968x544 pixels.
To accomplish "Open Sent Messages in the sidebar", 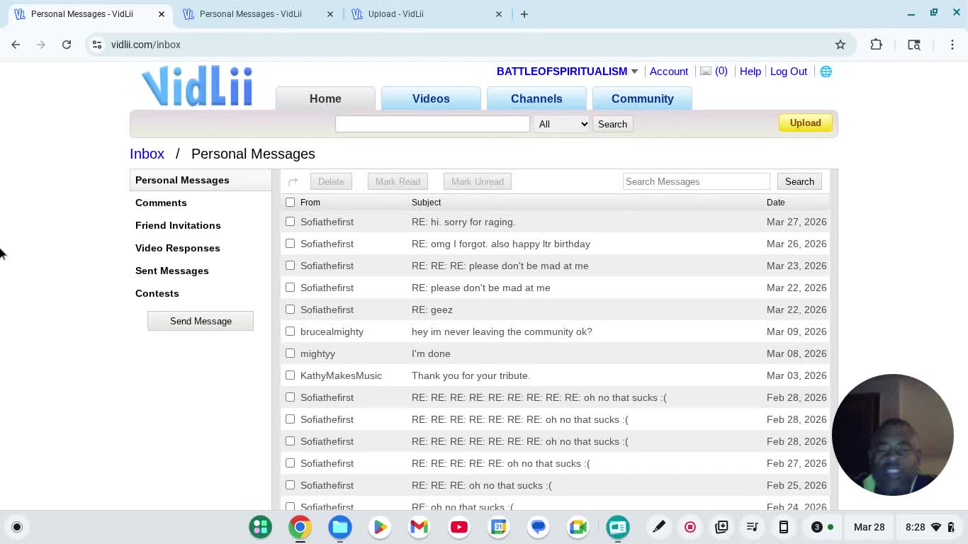I will click(172, 271).
